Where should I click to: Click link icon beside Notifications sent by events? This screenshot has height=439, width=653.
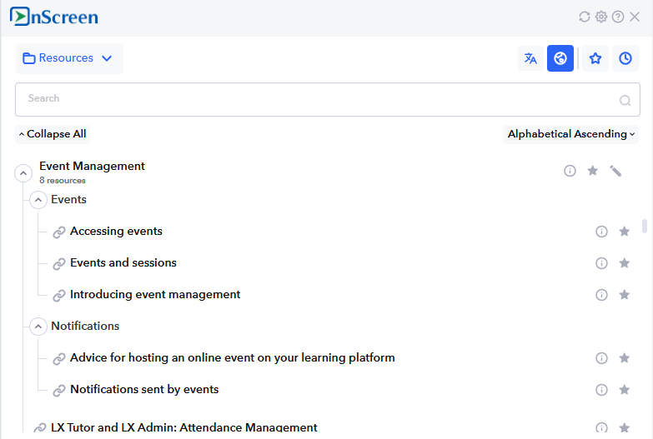click(x=59, y=391)
